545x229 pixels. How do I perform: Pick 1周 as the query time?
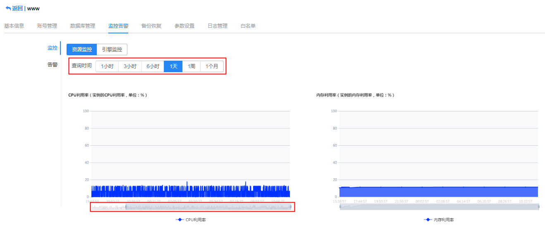(191, 66)
